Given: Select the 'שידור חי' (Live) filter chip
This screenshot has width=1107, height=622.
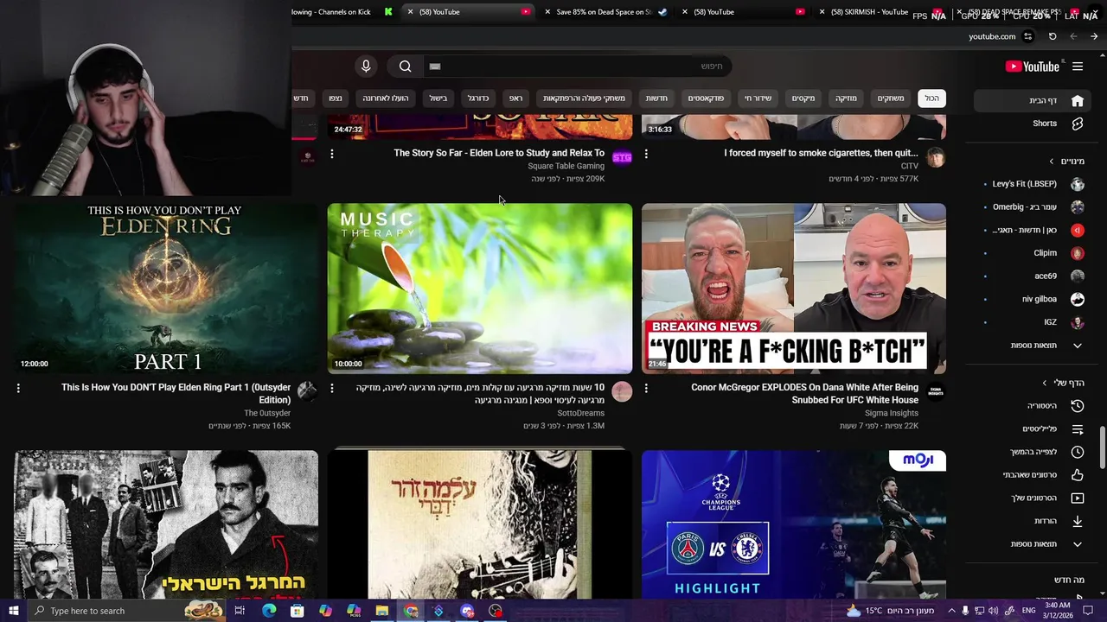Looking at the screenshot, I should click(x=758, y=98).
